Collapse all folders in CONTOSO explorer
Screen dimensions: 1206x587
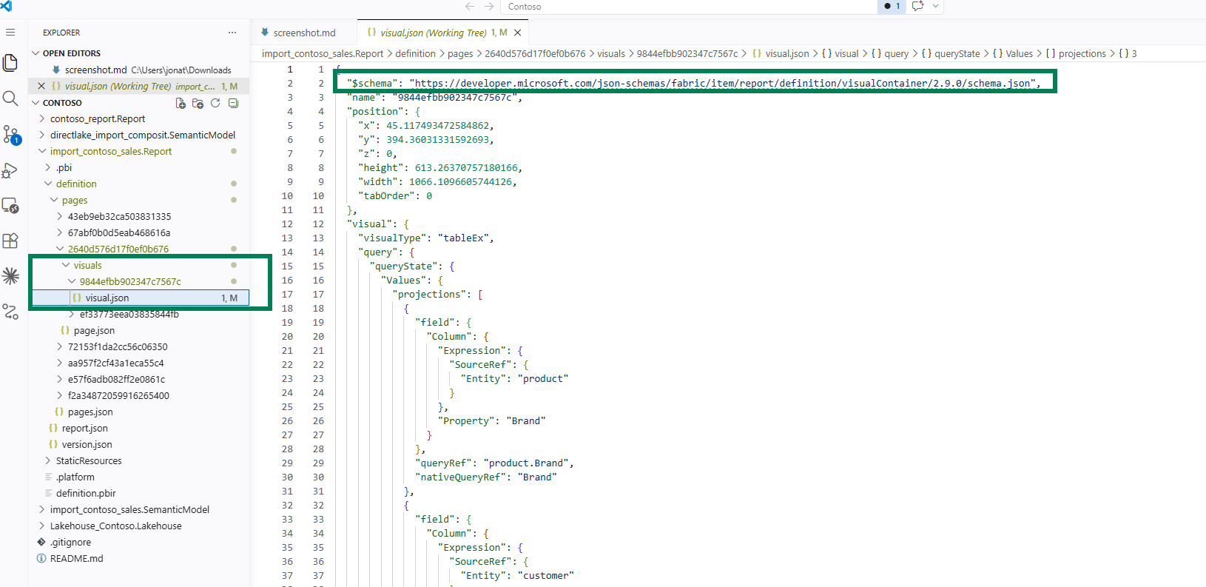tap(233, 104)
